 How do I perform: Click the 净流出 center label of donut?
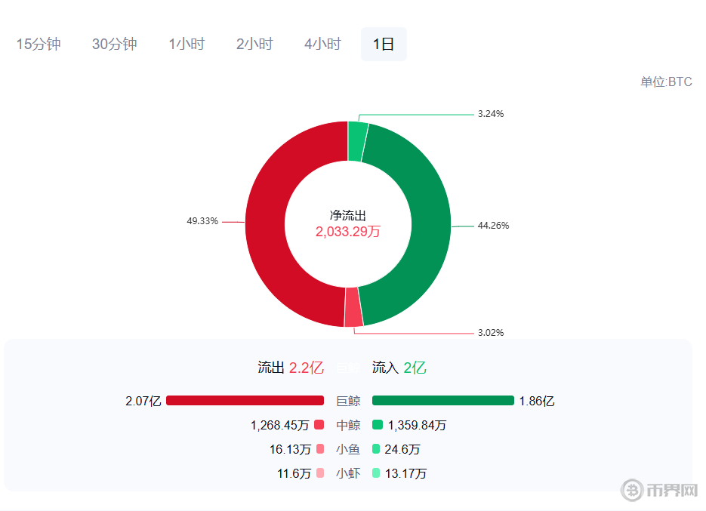347,215
